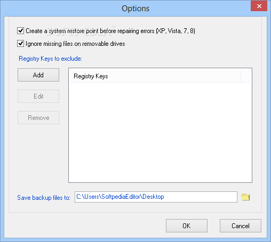Click the 'Registry Keys to exclude:' heading
Image resolution: width=271 pixels, height=242 pixels.
(x=50, y=59)
